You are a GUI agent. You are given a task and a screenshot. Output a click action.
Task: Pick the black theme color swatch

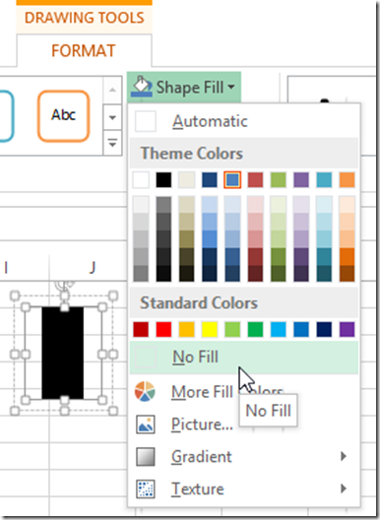163,180
